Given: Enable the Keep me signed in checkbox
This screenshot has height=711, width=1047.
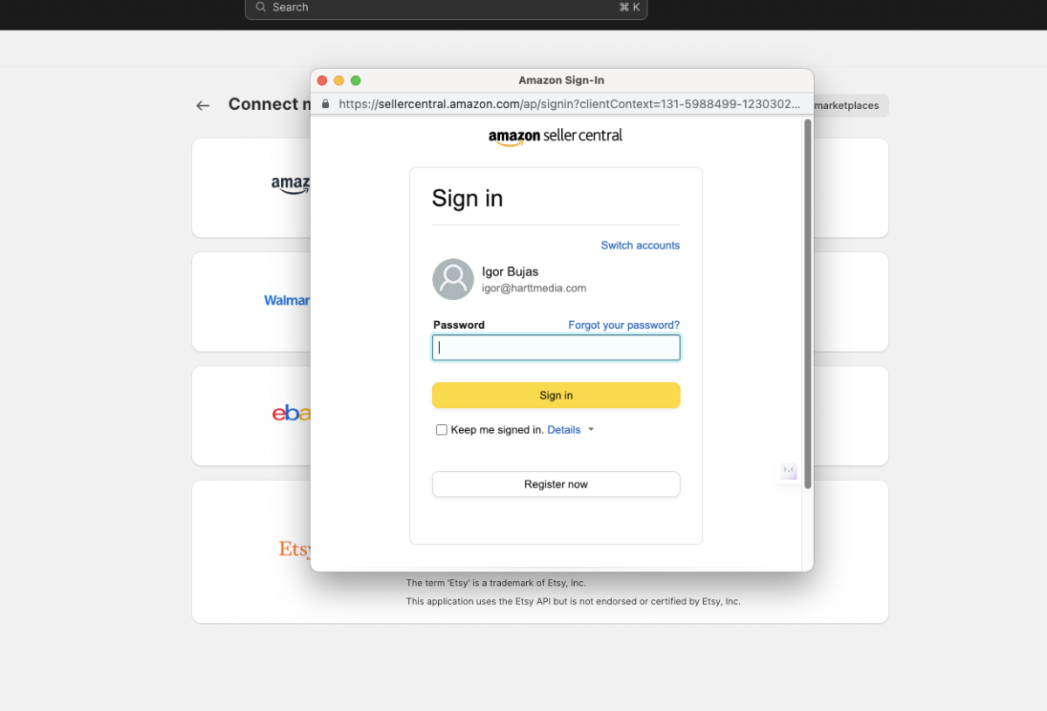Looking at the screenshot, I should click(x=441, y=430).
